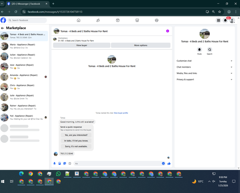Viewport: 240px width, 193px height.
Task: Send quick reply 'Sorry, it's not available.'
Action: pos(76,147)
